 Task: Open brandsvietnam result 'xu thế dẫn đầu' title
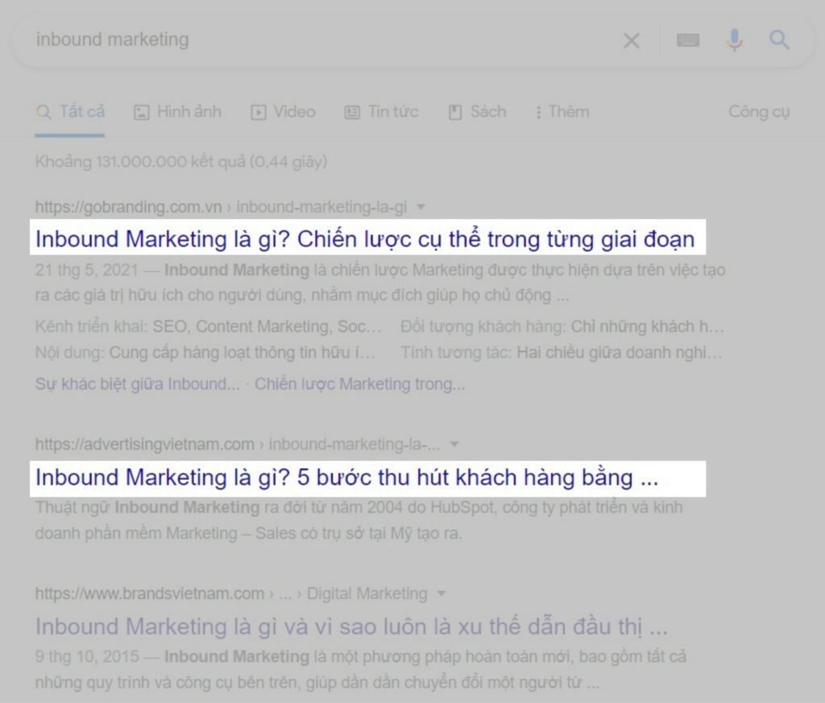tap(351, 626)
